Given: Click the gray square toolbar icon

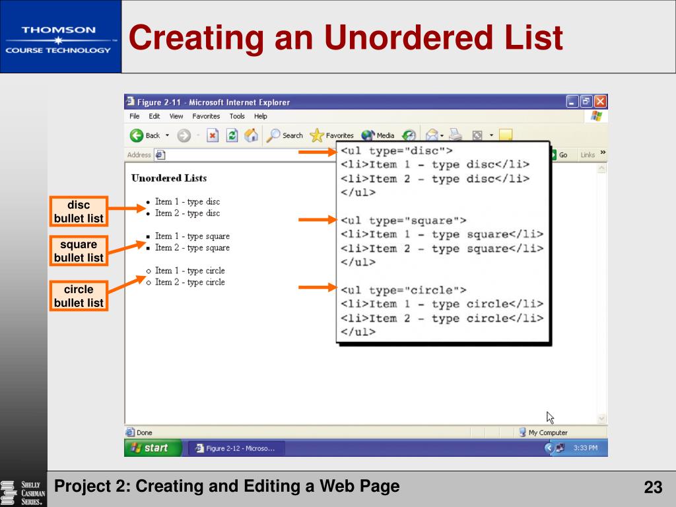Looking at the screenshot, I should [x=477, y=135].
